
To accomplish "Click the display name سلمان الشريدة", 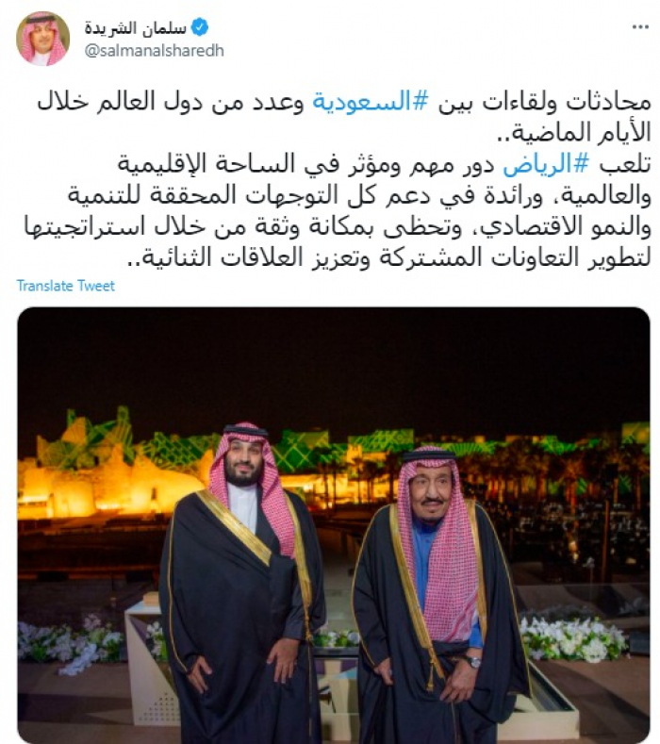I will pos(136,28).
